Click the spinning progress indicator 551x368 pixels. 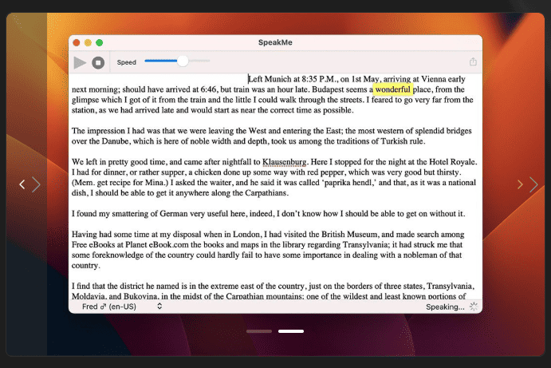click(x=474, y=307)
